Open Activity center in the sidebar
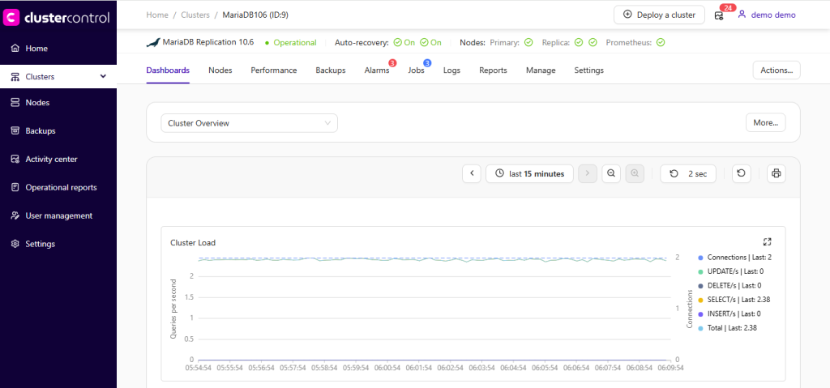This screenshot has height=388, width=830. 51,159
